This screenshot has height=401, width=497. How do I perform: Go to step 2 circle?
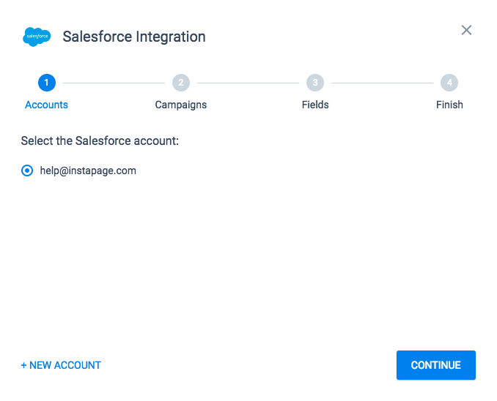180,83
